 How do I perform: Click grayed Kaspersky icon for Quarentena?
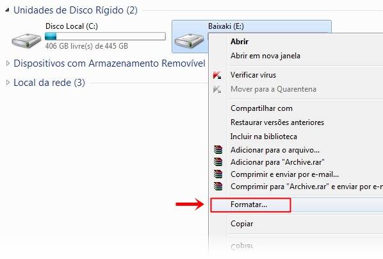[217, 89]
